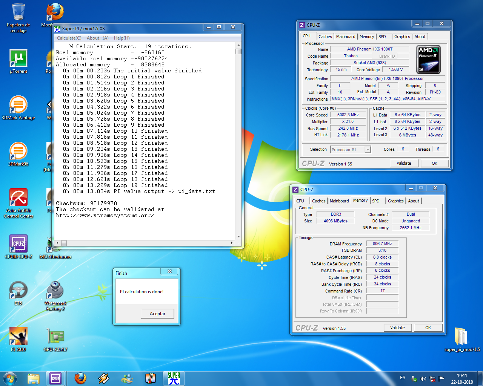
Task: Click the Windows Start orb
Action: tap(10, 378)
